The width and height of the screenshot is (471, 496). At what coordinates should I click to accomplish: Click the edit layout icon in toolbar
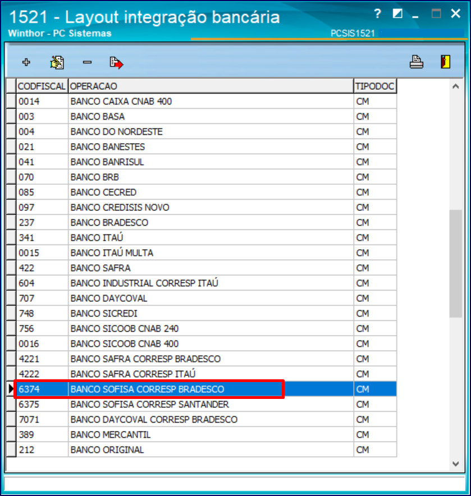(x=57, y=62)
